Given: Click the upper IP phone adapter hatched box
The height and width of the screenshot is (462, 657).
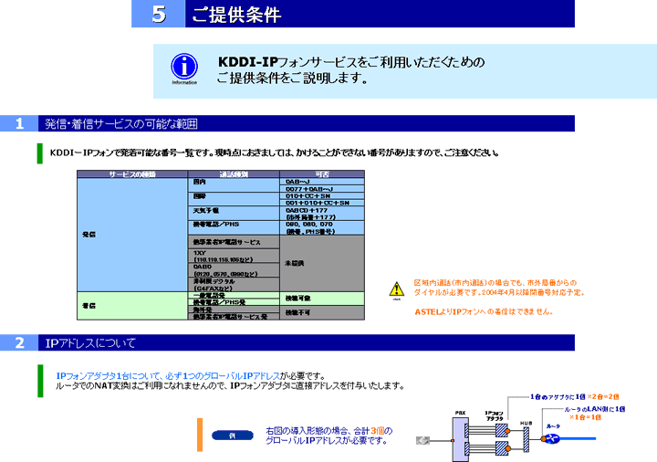Looking at the screenshot, I should (502, 431).
